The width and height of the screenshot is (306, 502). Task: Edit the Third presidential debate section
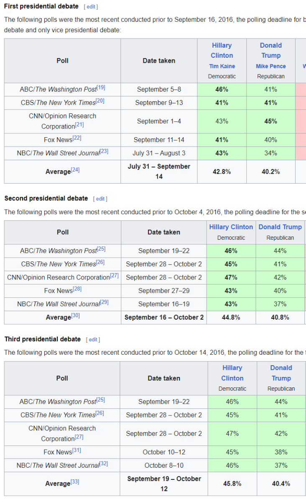pyautogui.click(x=93, y=340)
